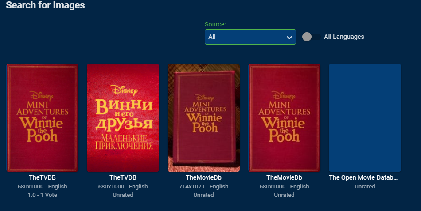Click TheTVDB label above 1 Vote rating
This screenshot has width=421, height=211.
coord(43,177)
